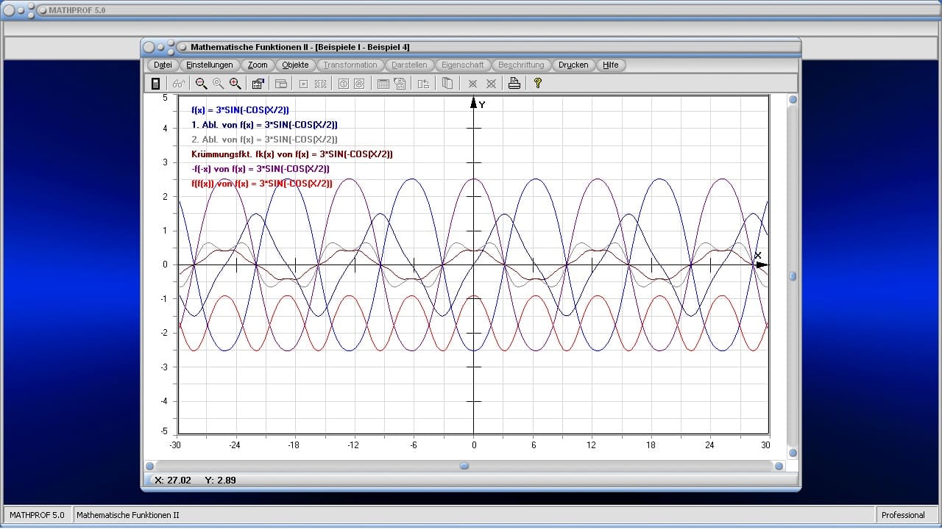Screen dimensions: 942x529
Task: Click the double point object toolbar icon
Action: click(320, 84)
